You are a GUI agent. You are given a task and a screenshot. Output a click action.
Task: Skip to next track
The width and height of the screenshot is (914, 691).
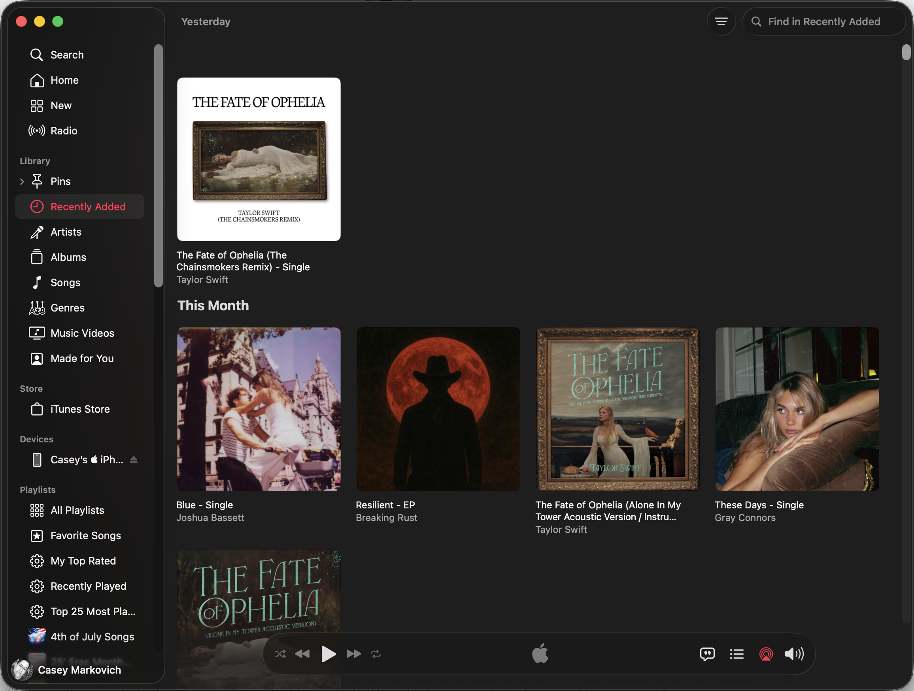pos(353,654)
